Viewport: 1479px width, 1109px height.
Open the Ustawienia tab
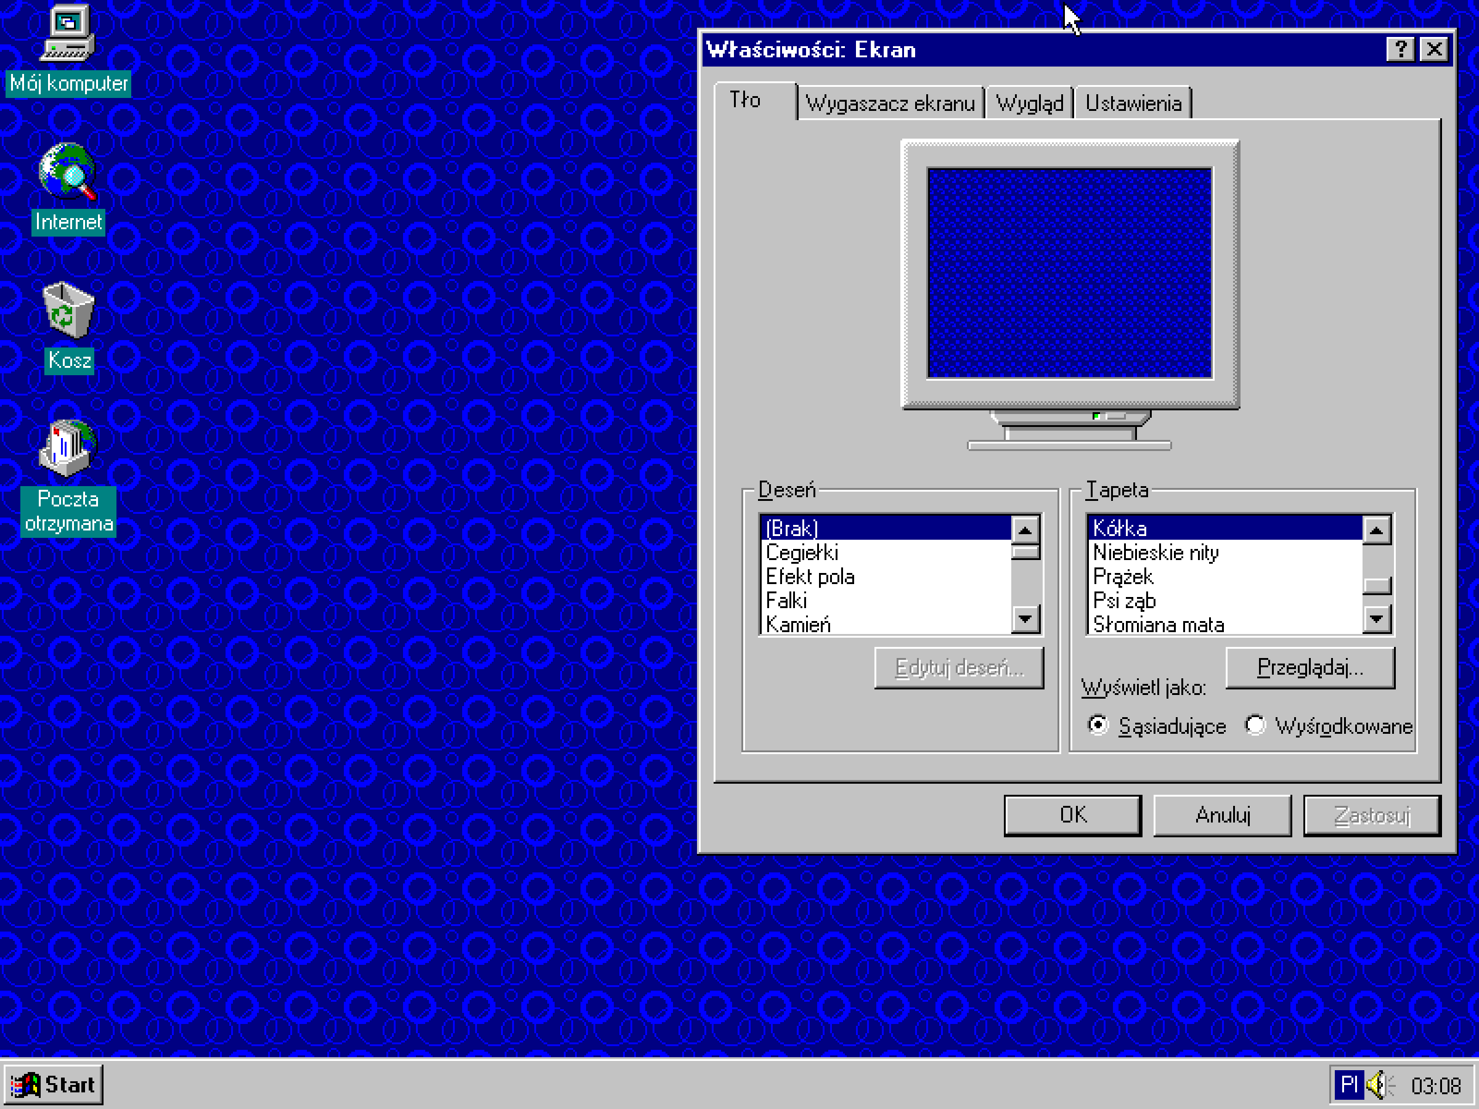point(1133,104)
